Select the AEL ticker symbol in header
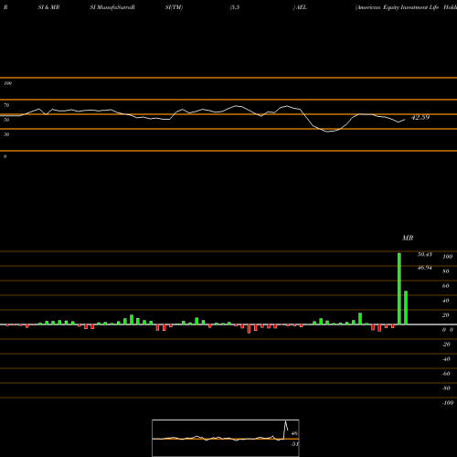Screen dimensions: 457x457 coord(301,7)
